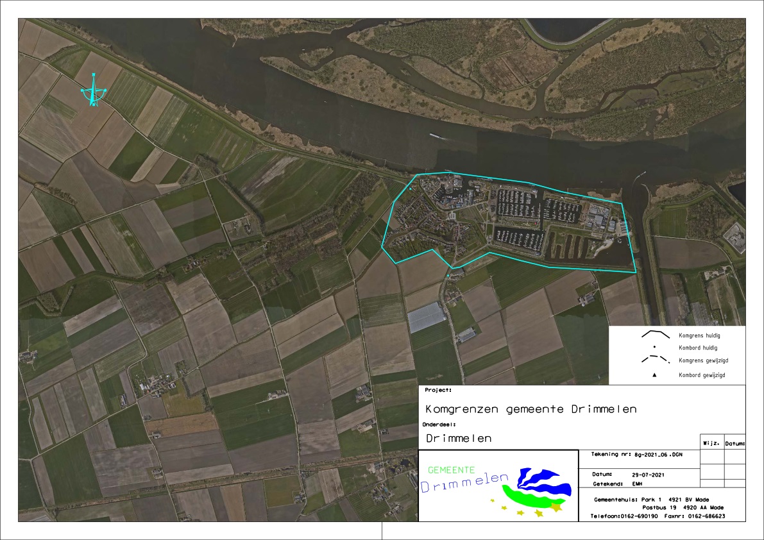The height and width of the screenshot is (540, 764).
Task: Click the cyan north arrow compass symbol
Action: tap(94, 91)
